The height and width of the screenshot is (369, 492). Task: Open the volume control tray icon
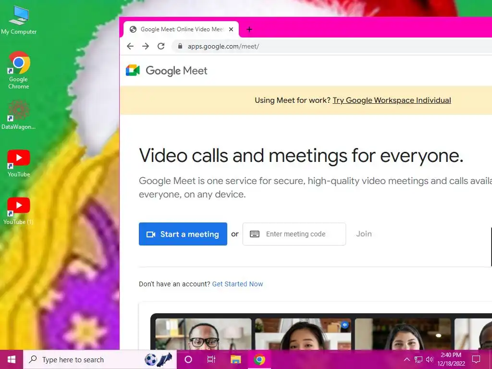point(430,359)
